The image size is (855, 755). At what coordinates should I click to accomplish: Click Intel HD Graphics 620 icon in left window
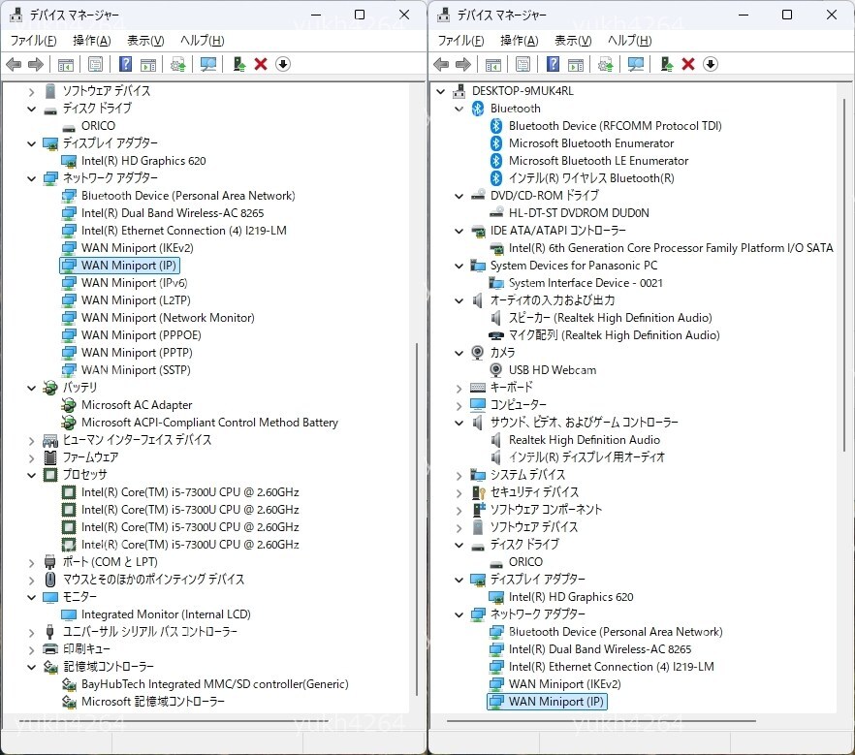coord(69,161)
